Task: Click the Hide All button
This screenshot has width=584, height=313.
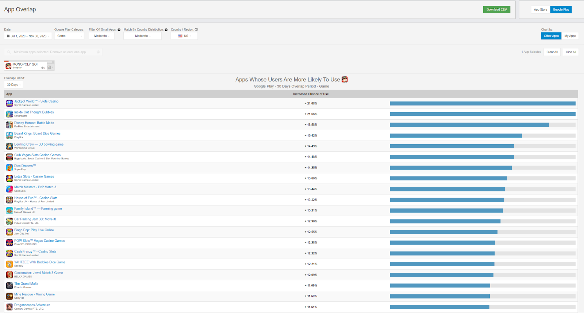Action: click(571, 52)
